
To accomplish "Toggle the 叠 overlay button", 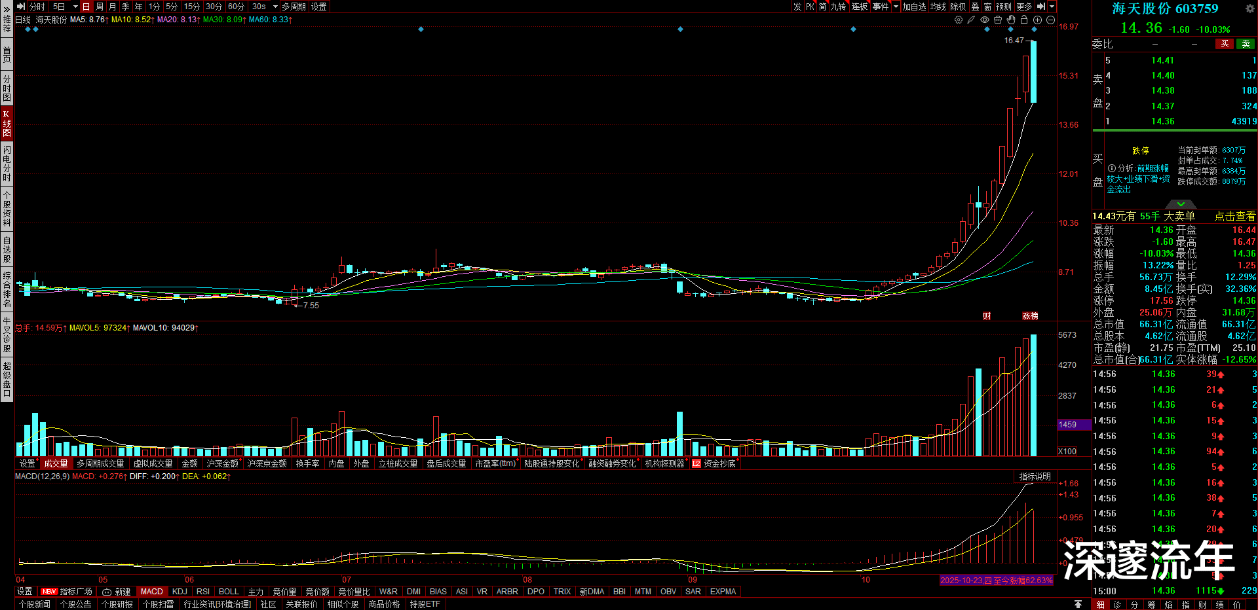I will 976,7.
